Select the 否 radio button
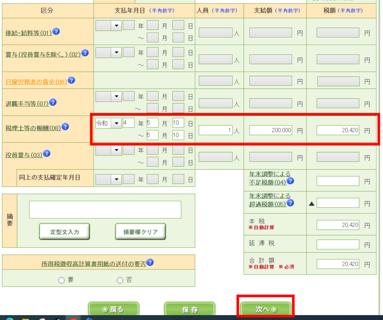Image resolution: width=383 pixels, height=320 pixels. click(x=120, y=280)
